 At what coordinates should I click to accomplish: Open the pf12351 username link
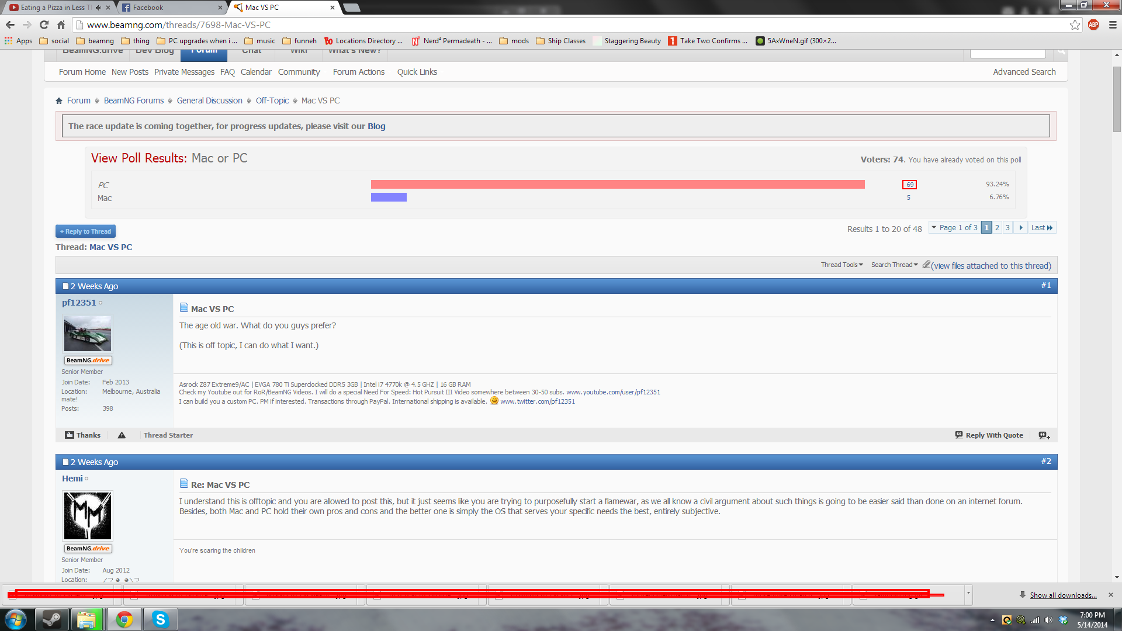[79, 303]
